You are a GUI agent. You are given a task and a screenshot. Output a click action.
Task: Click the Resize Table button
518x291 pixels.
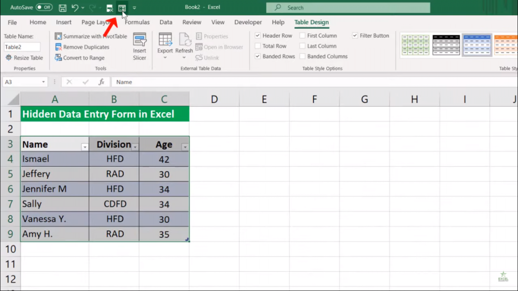(24, 58)
